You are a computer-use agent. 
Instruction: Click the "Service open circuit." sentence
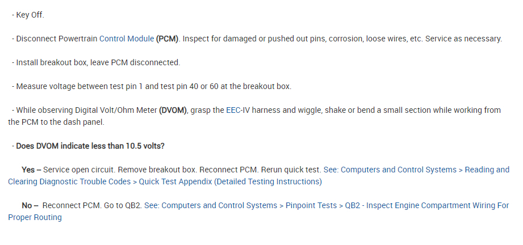click(x=79, y=170)
